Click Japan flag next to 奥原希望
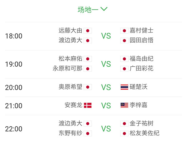This screenshot has height=143, width=187. [88, 87]
